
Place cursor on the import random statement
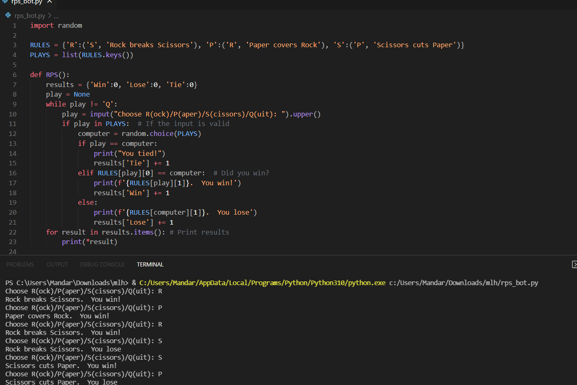coord(56,25)
